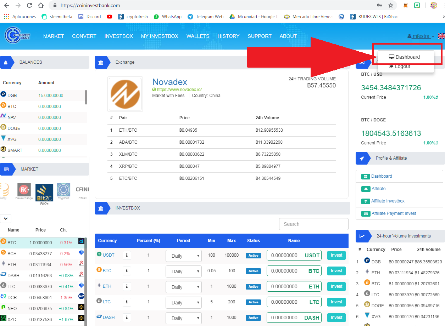Show info for USDT investbox row
This screenshot has width=445, height=326.
[x=127, y=255]
